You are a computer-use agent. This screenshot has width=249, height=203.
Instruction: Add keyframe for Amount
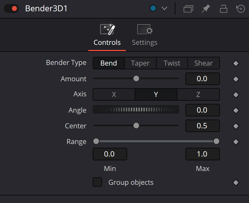tap(236, 79)
